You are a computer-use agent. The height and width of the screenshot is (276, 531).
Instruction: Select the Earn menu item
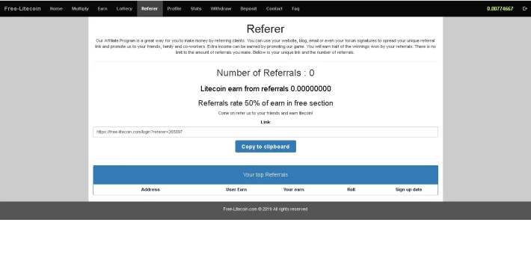click(x=102, y=9)
